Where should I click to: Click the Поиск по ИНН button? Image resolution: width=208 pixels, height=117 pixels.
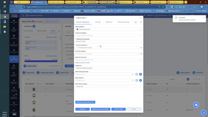pos(118,109)
